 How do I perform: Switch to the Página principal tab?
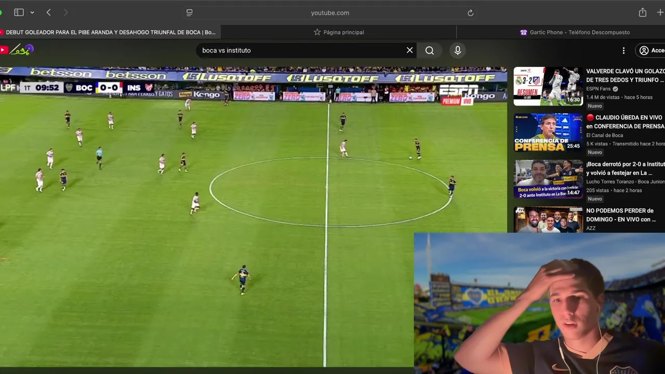(x=339, y=32)
